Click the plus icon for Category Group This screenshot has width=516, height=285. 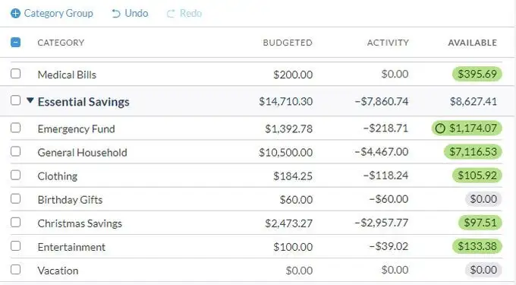coord(15,14)
